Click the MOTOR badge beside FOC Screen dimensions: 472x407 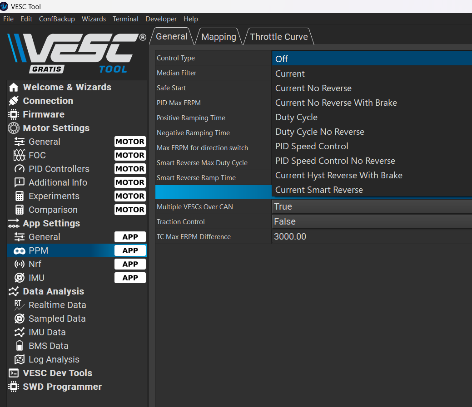[130, 155]
